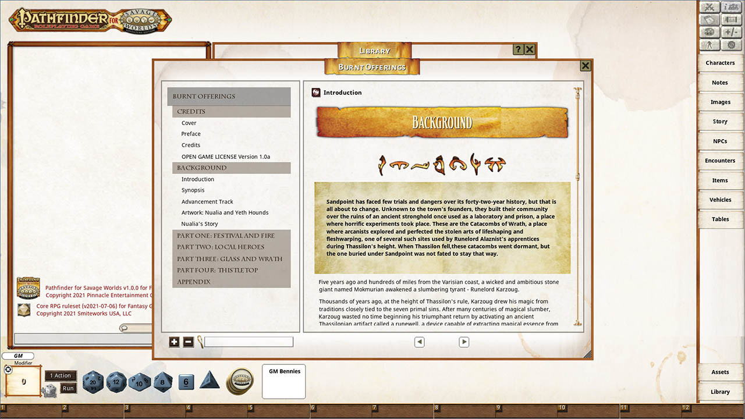Click the search magnifier icon in Burnt Offerings

(200, 342)
